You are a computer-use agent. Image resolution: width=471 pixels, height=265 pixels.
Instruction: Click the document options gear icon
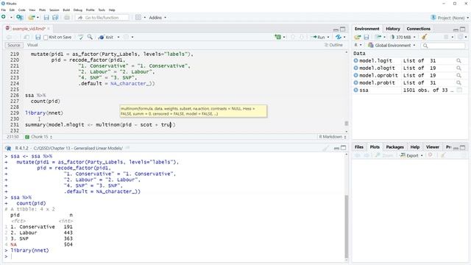(x=126, y=37)
